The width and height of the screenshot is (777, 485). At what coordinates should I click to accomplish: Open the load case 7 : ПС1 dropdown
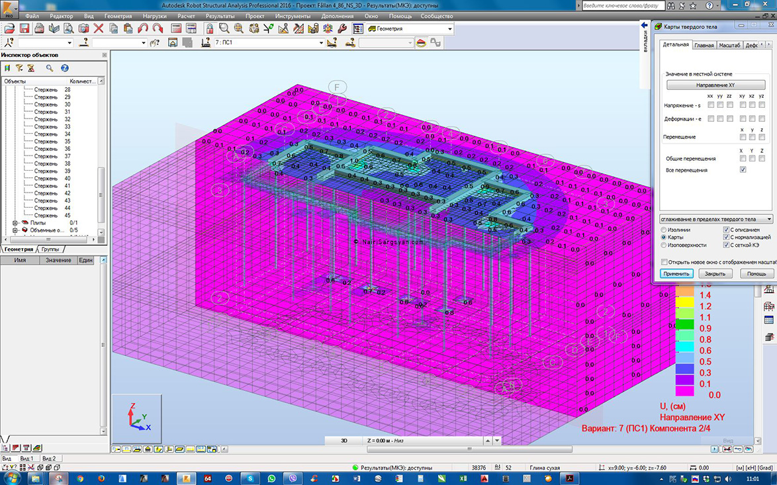(x=321, y=42)
